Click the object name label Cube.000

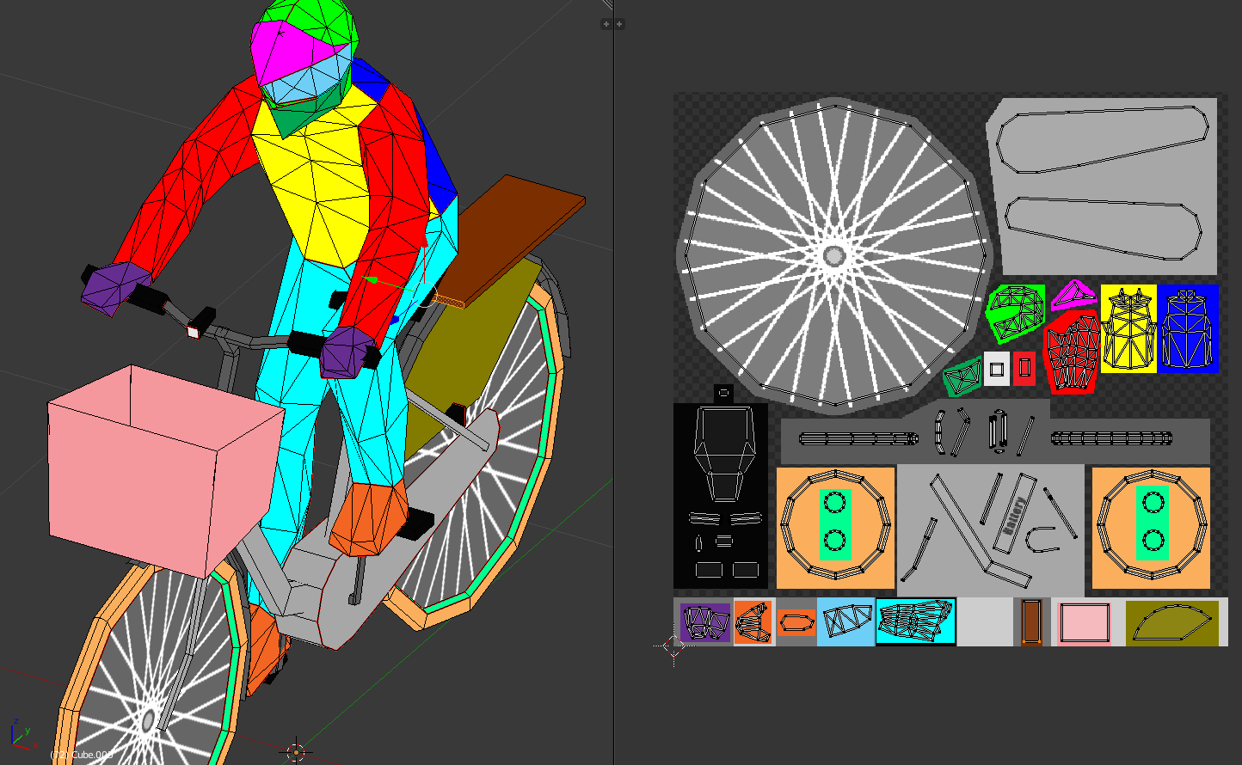(x=82, y=755)
